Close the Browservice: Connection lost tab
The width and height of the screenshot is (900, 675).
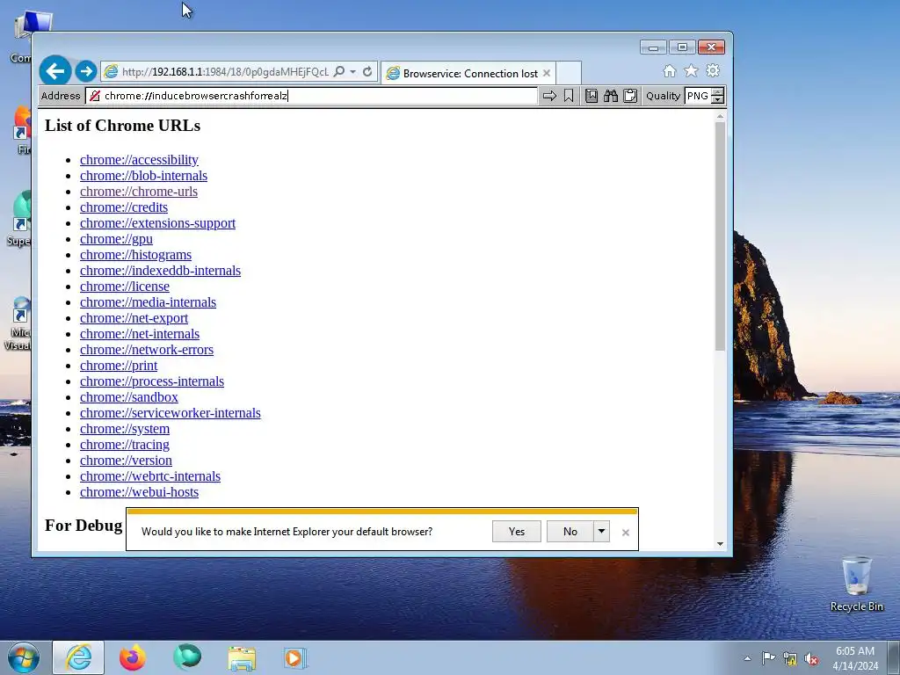[547, 74]
